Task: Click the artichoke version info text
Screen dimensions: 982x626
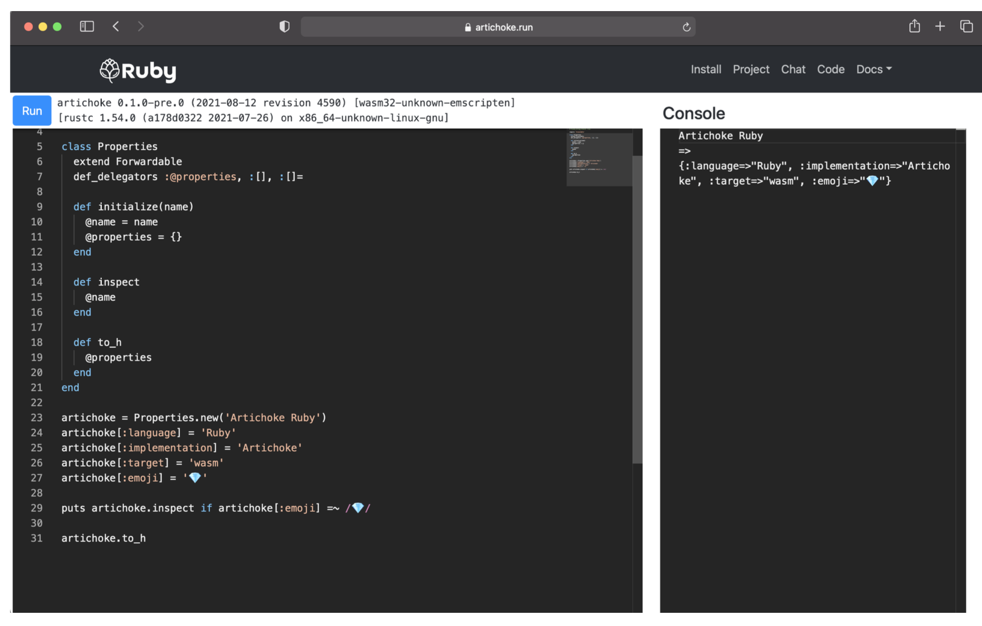Action: coord(286,103)
